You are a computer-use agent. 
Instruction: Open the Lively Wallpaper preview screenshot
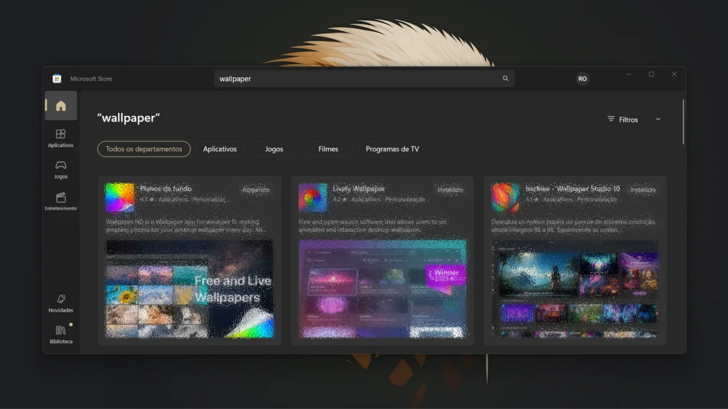click(382, 289)
